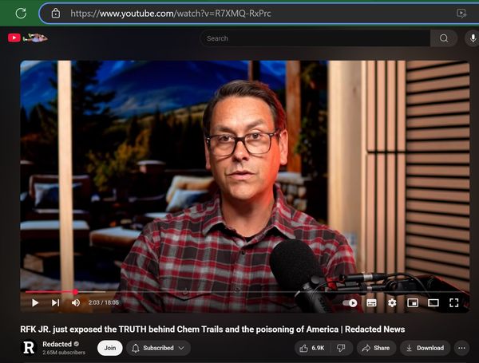Go to YouTube home via the logo
Viewport: 479px width, 363px height.
[x=28, y=37]
